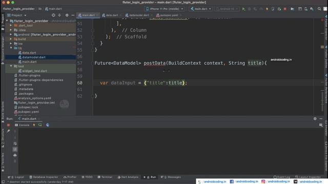
Task: Expand the build folder
Action: (11, 39)
